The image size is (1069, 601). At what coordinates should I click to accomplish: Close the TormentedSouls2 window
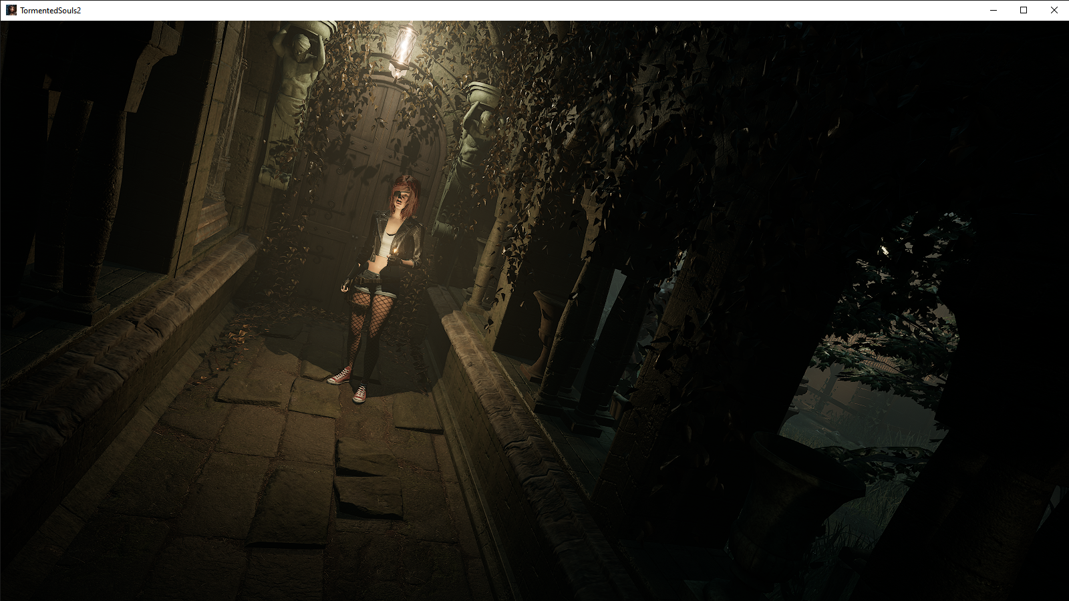coord(1054,10)
